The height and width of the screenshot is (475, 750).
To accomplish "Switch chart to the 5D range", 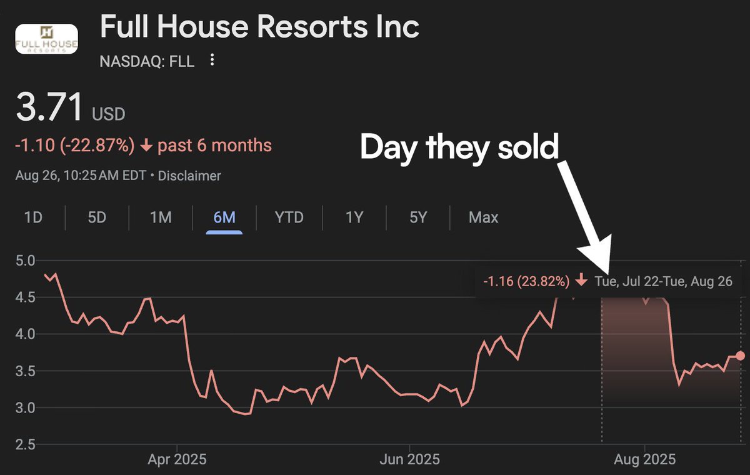I will [x=97, y=217].
